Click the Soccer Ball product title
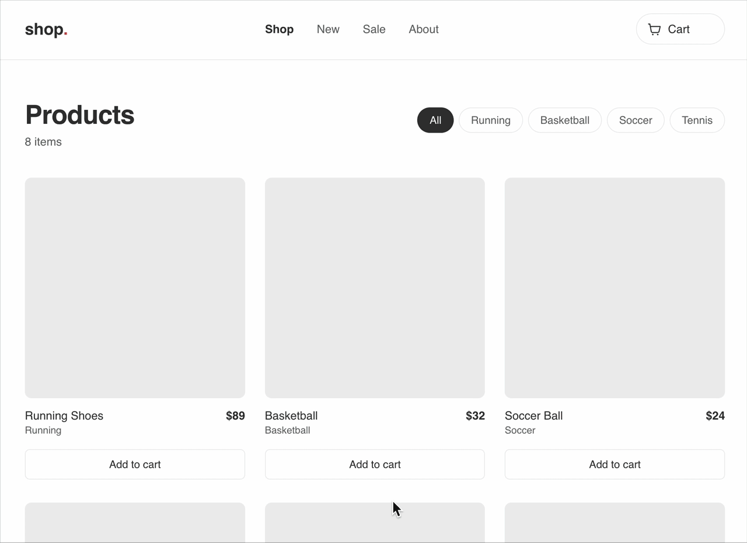Screen dimensions: 747x543 (534, 416)
